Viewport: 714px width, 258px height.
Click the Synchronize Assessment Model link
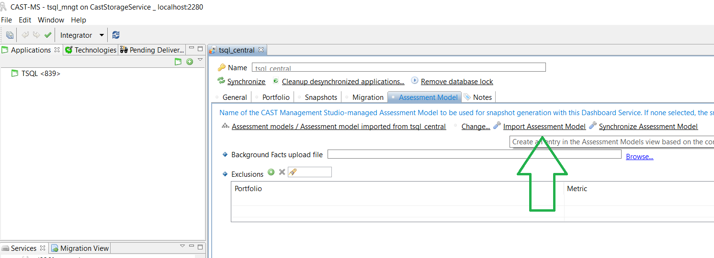click(x=648, y=127)
